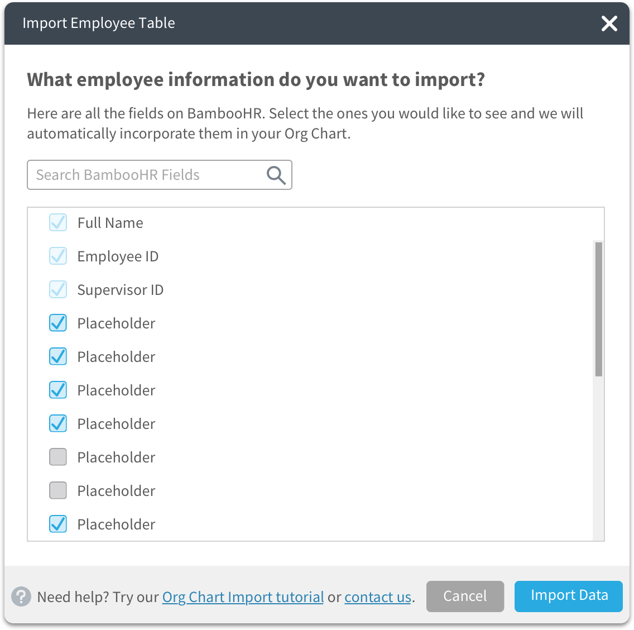Uncheck the last Placeholder checkbox in list
634x630 pixels.
[x=58, y=524]
